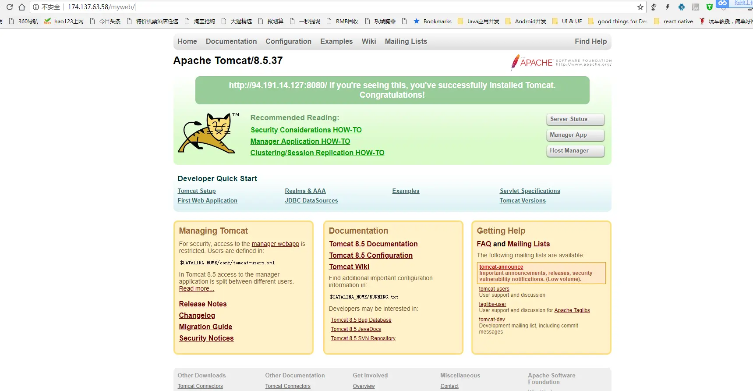Open the green shield extension icon
Image resolution: width=753 pixels, height=391 pixels.
pos(709,7)
